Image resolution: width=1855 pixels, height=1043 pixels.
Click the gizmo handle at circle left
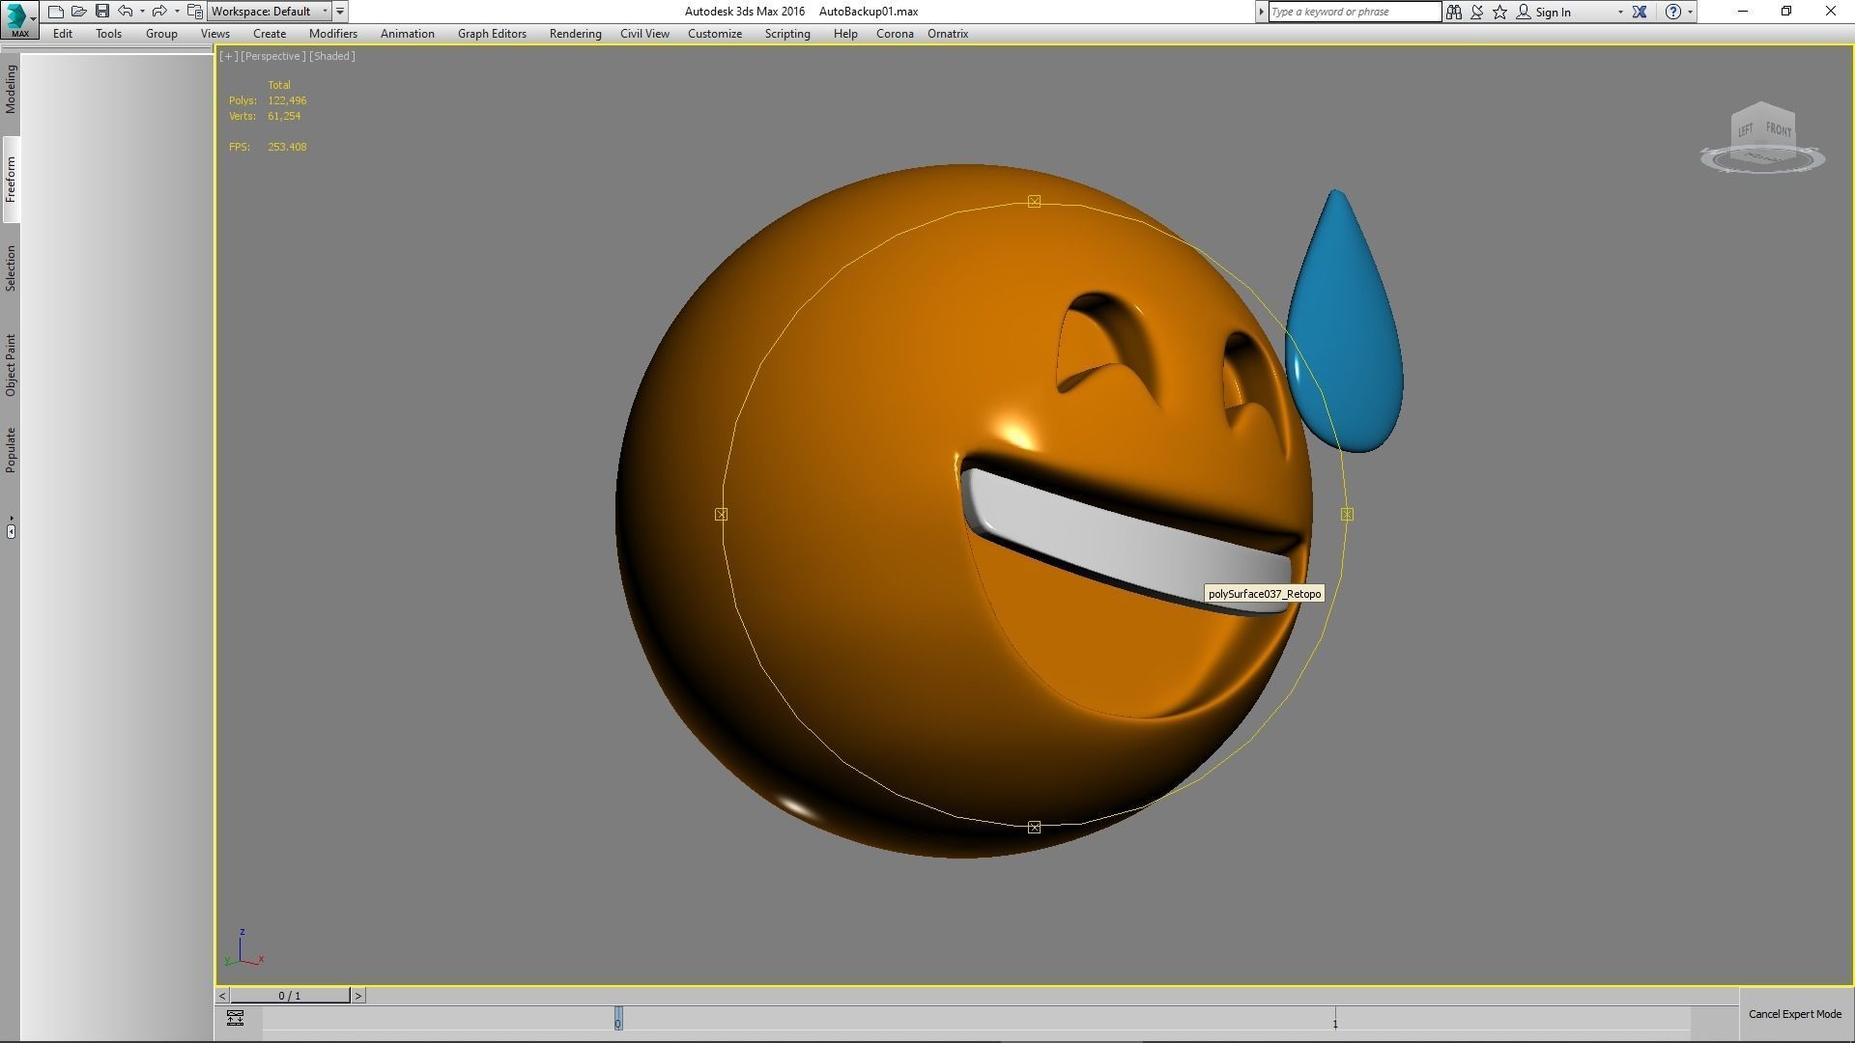(x=722, y=515)
